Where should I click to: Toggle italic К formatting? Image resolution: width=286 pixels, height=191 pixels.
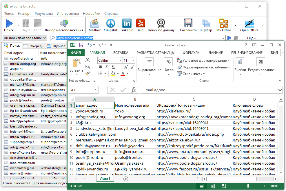coord(107,67)
